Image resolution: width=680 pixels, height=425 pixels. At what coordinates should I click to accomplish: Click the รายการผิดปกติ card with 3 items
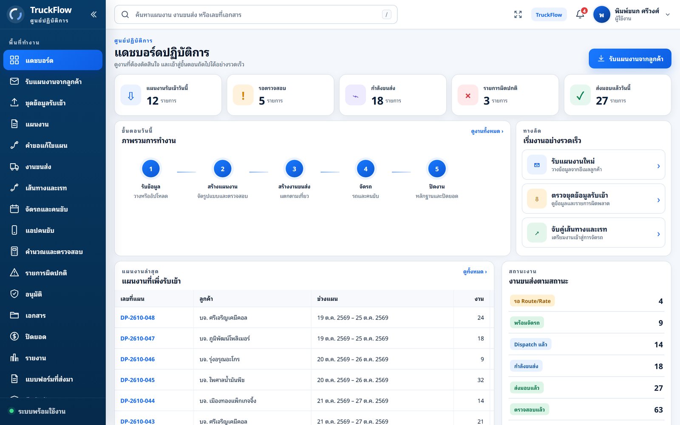tap(505, 95)
